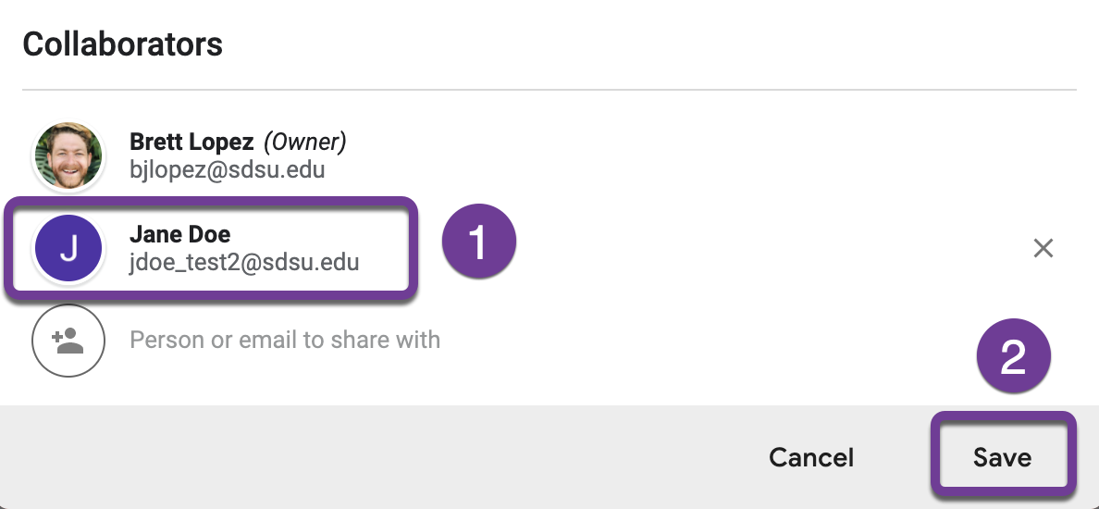Click the divider line under the Collaborators title
This screenshot has height=509, width=1099.
(549, 90)
